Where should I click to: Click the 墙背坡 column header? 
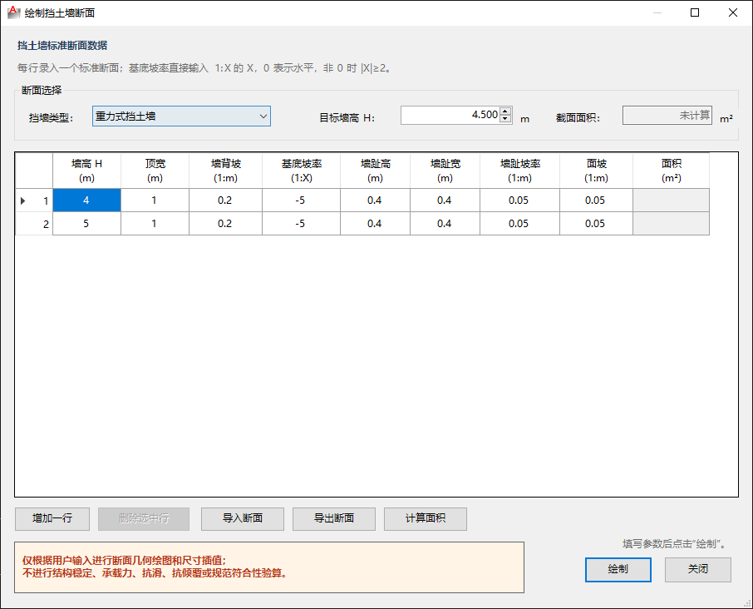point(226,171)
